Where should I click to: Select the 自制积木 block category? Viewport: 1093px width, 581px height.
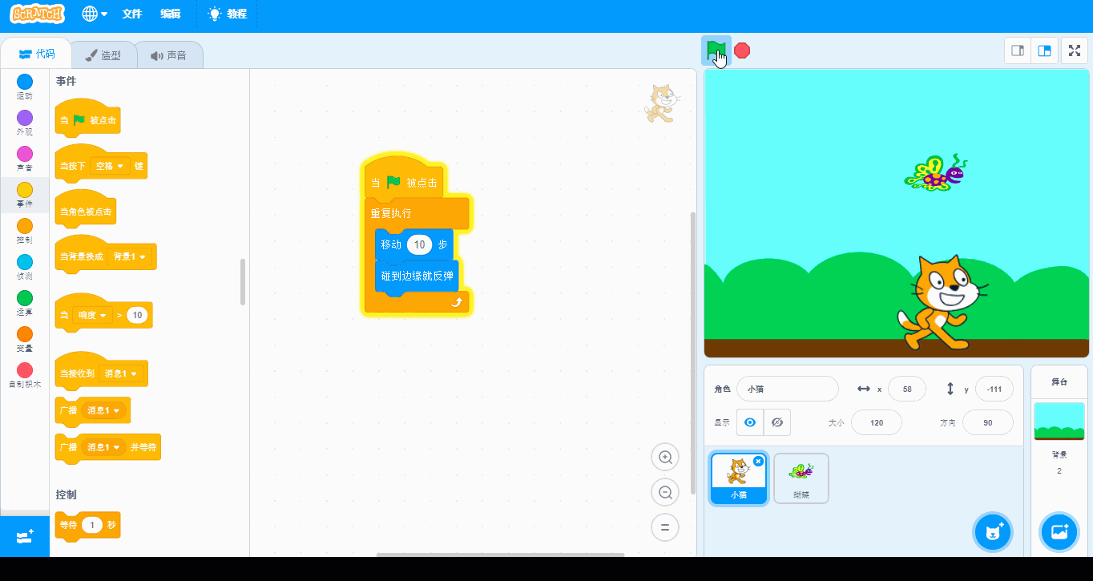pyautogui.click(x=25, y=375)
